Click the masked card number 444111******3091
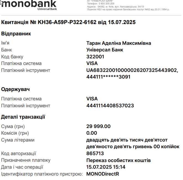Image resolution: width=183 pixels, height=180 pixels. point(108,77)
